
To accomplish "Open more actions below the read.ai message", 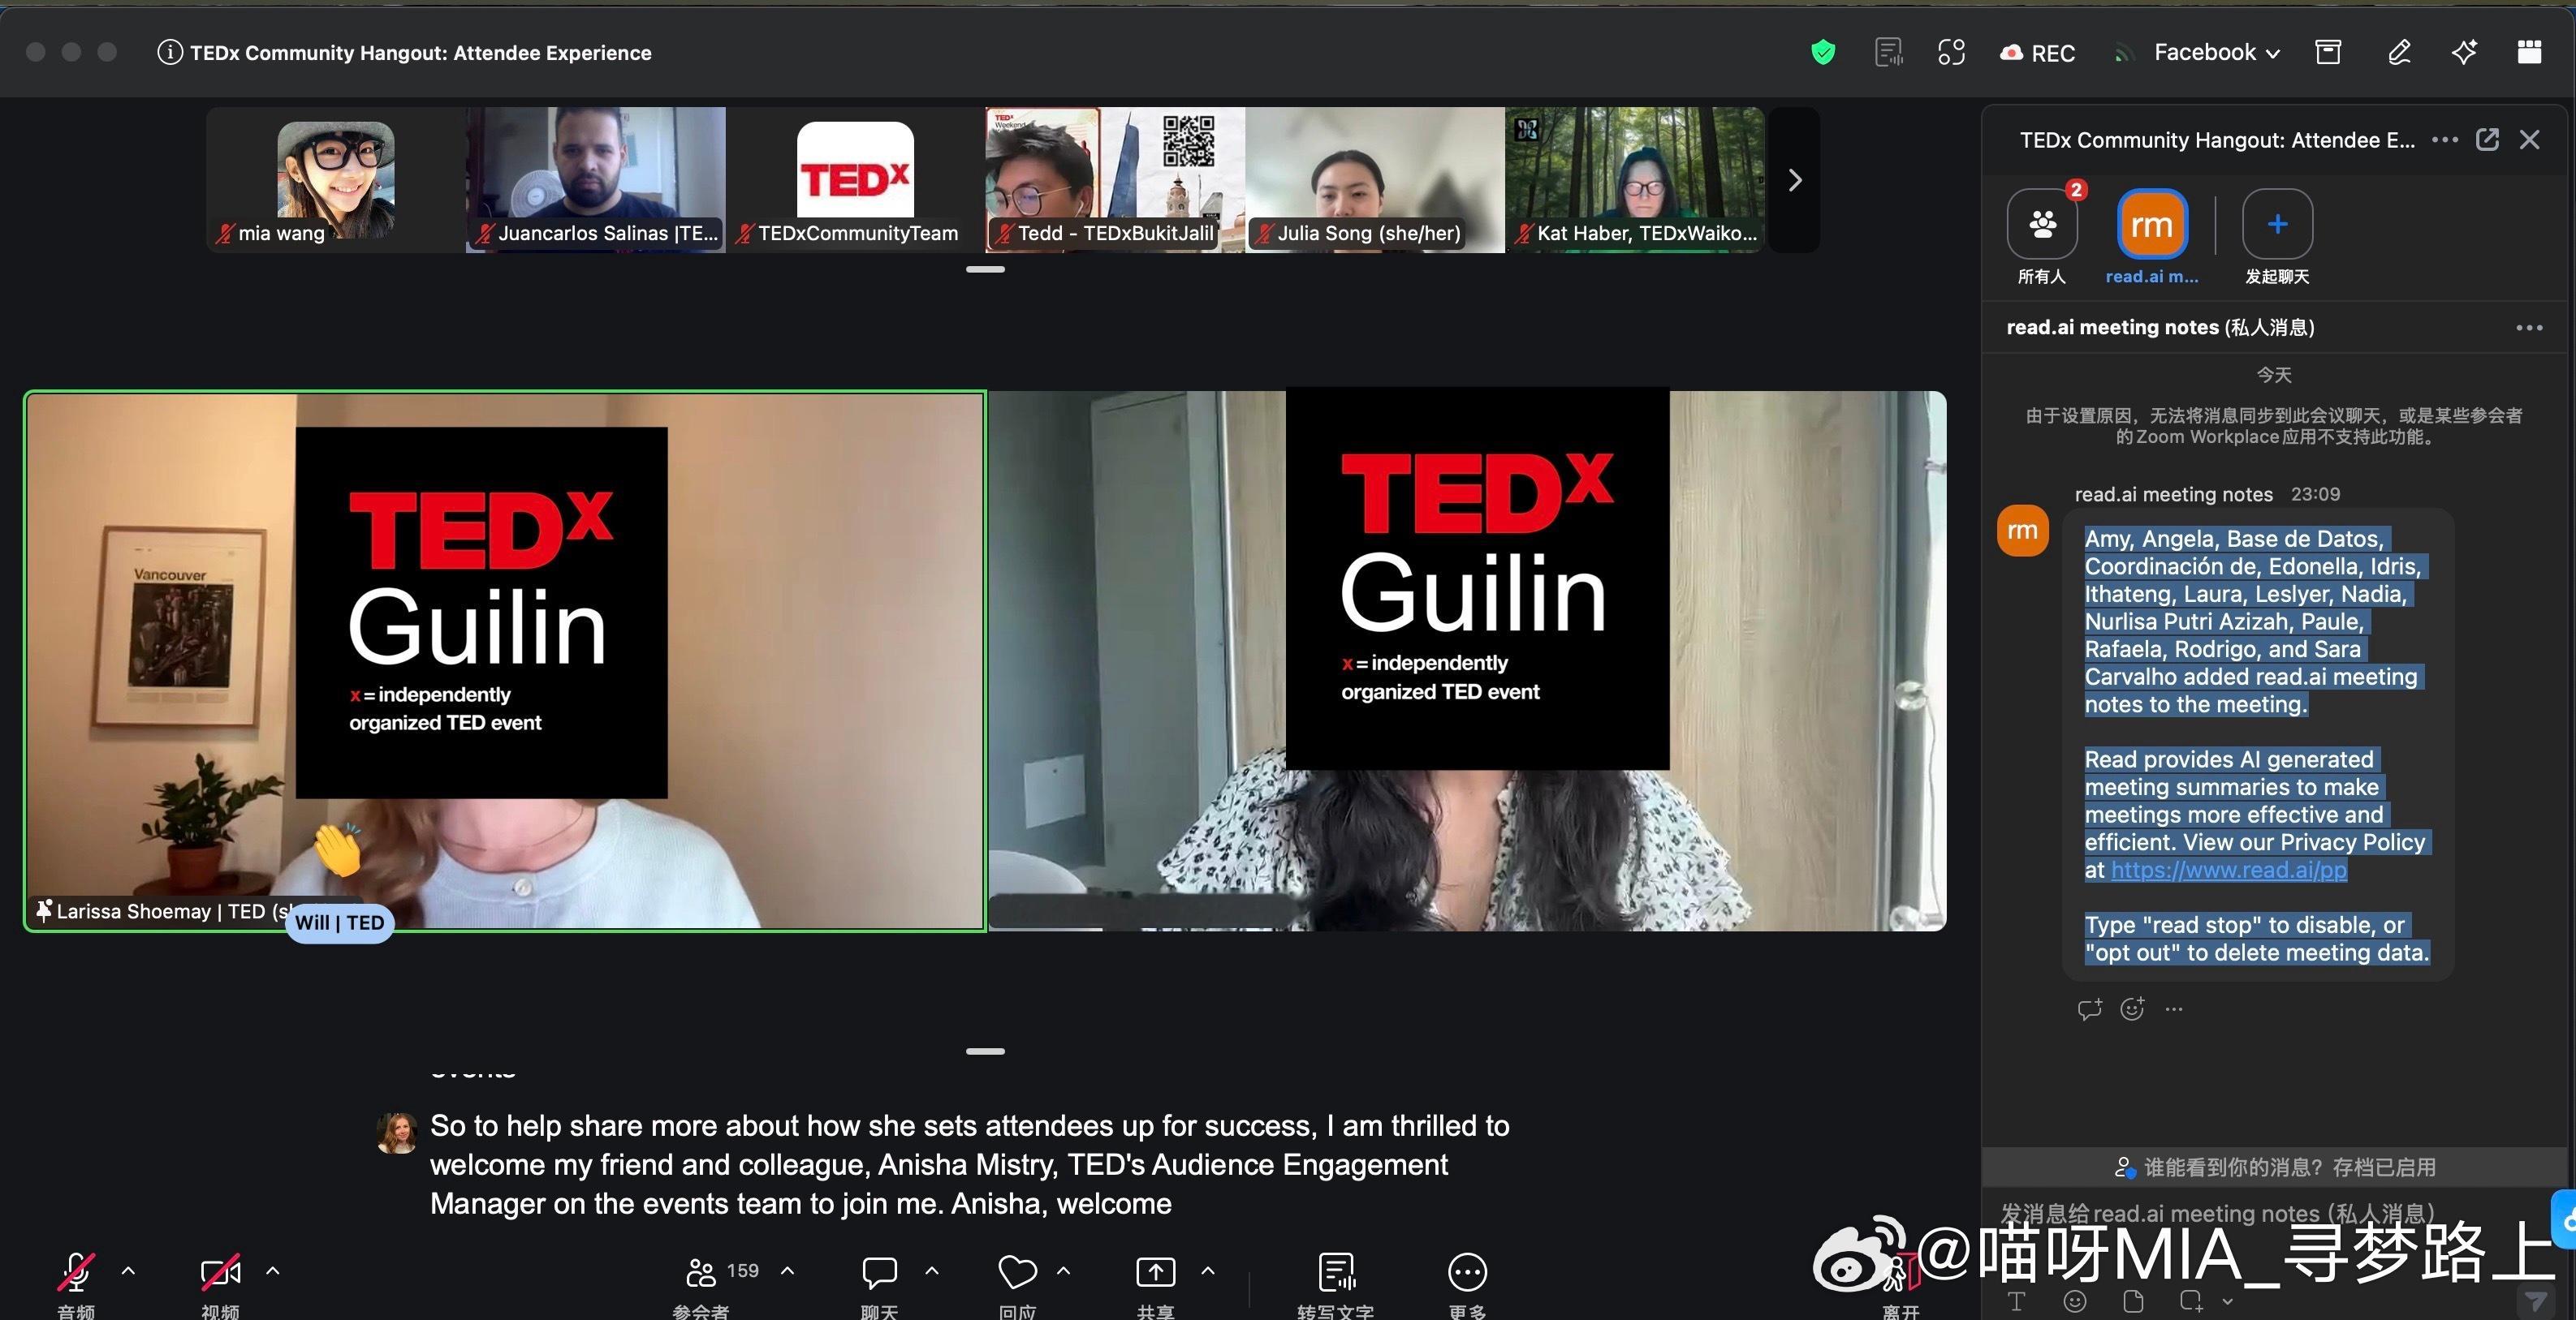I will point(2173,1009).
